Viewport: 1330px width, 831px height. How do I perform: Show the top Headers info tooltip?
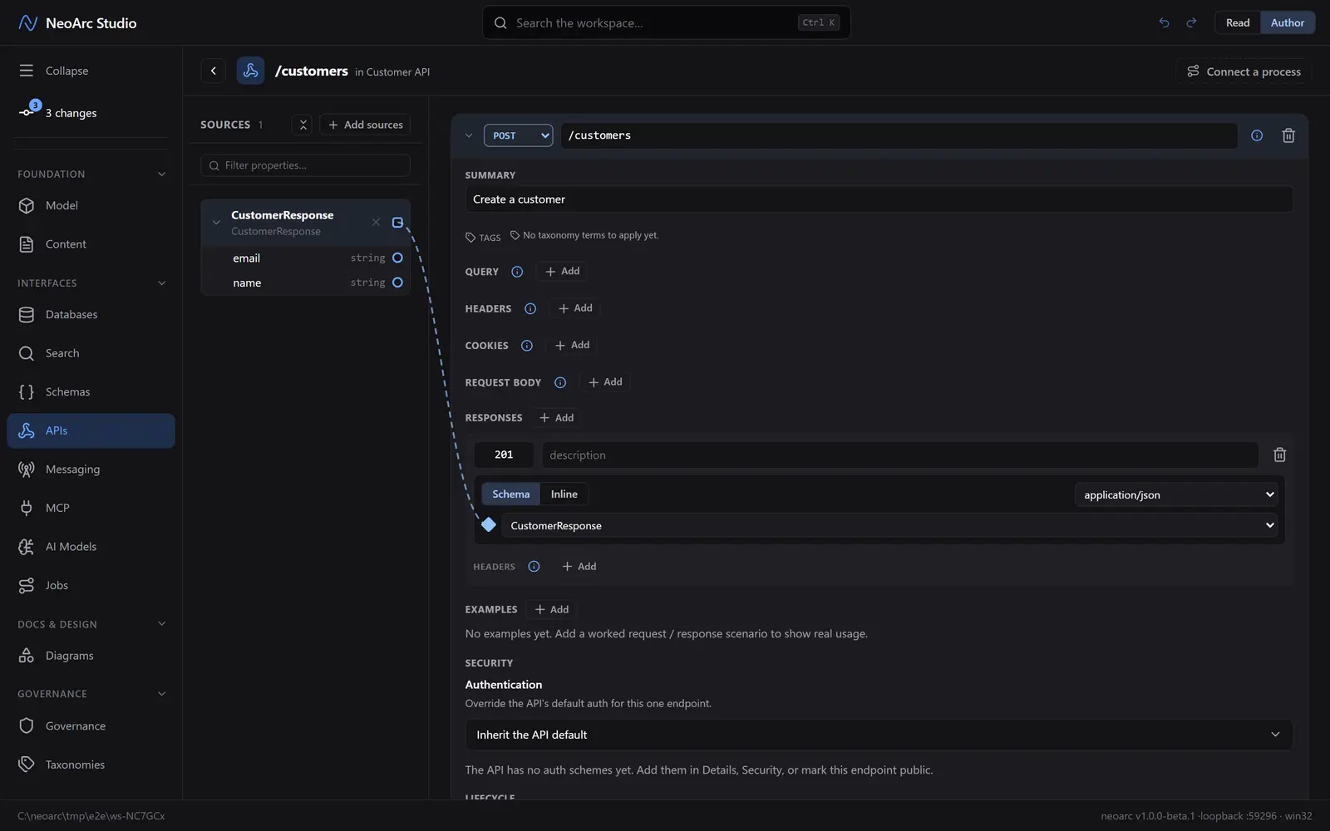[x=530, y=308]
